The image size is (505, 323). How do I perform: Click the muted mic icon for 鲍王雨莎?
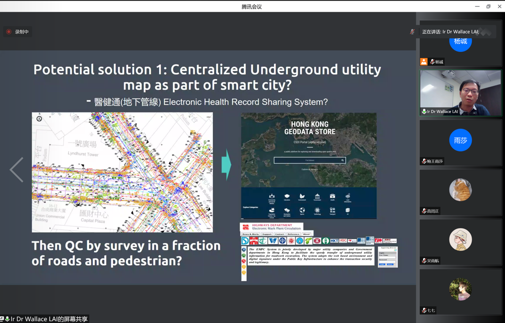click(424, 161)
